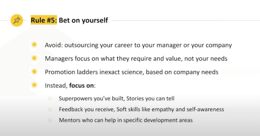Click the highlighted "Rule #5:" label
The image size is (260, 136).
click(44, 20)
